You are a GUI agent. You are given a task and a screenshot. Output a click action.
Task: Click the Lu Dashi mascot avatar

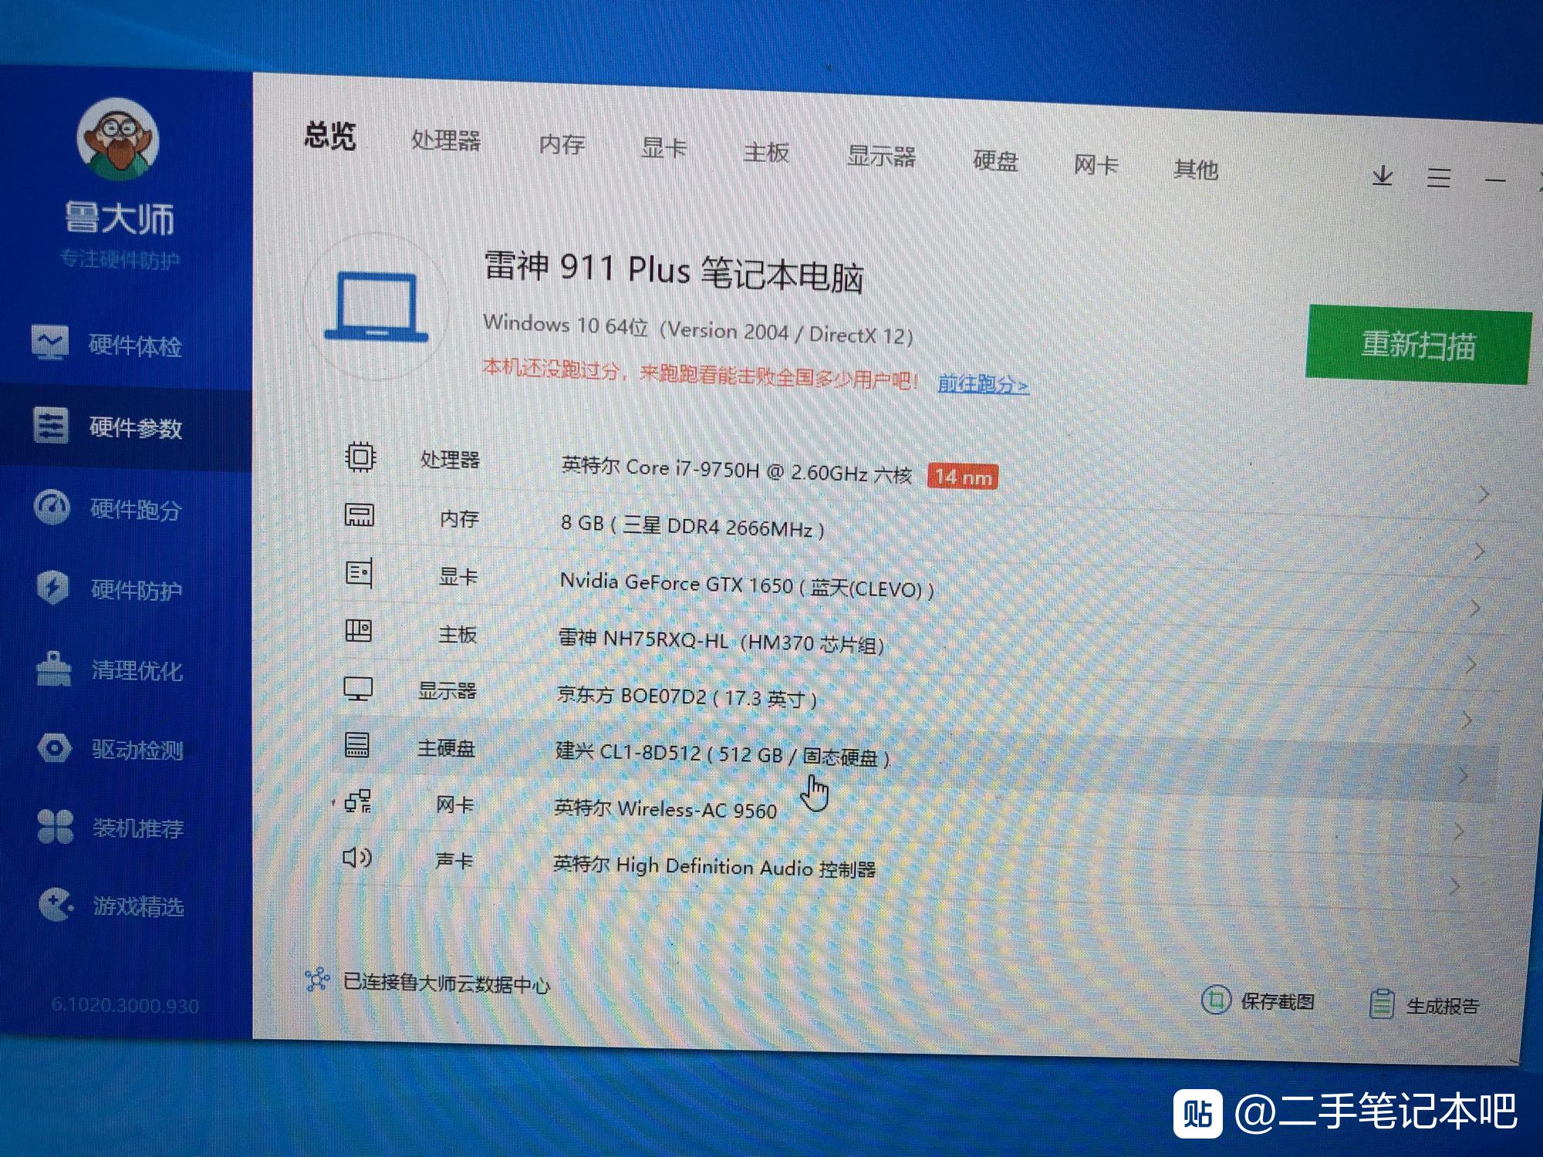(117, 139)
